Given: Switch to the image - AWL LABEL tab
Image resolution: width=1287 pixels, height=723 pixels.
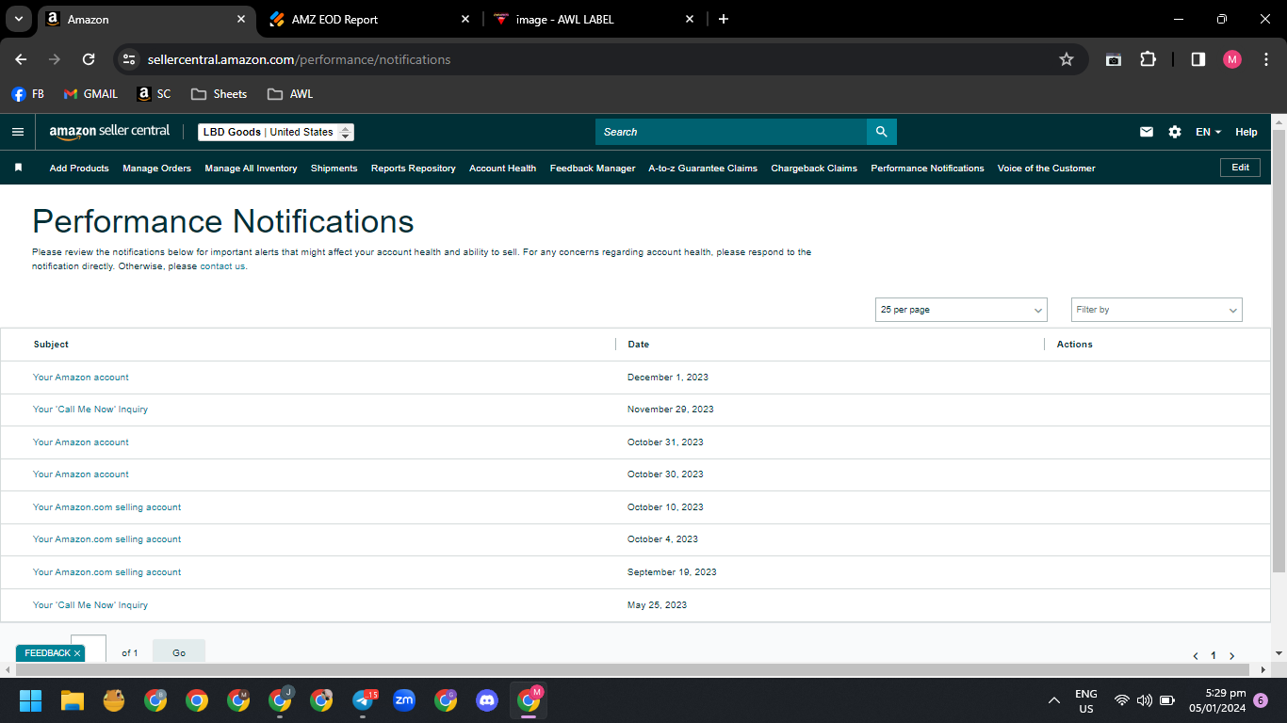Looking at the screenshot, I should click(x=594, y=19).
